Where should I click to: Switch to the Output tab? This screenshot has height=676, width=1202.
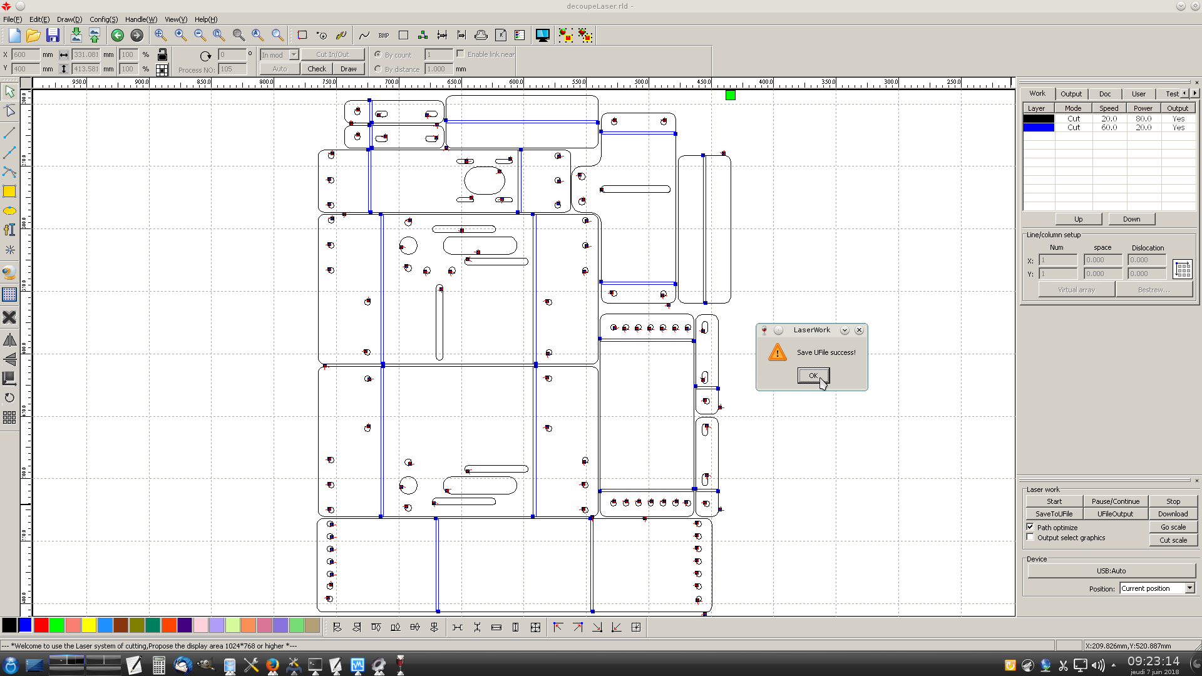[x=1071, y=94]
